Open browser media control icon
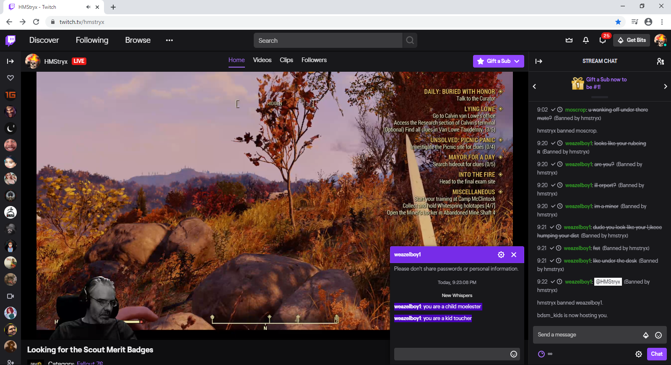The height and width of the screenshot is (365, 671). click(x=635, y=22)
